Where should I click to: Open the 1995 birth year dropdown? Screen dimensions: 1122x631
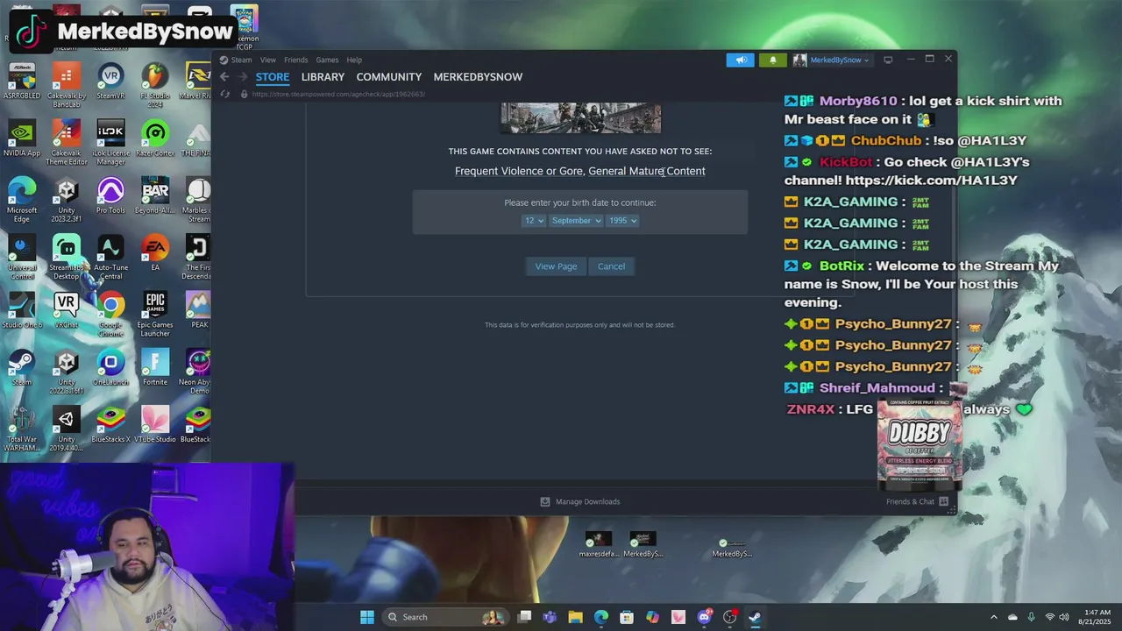[x=622, y=221]
